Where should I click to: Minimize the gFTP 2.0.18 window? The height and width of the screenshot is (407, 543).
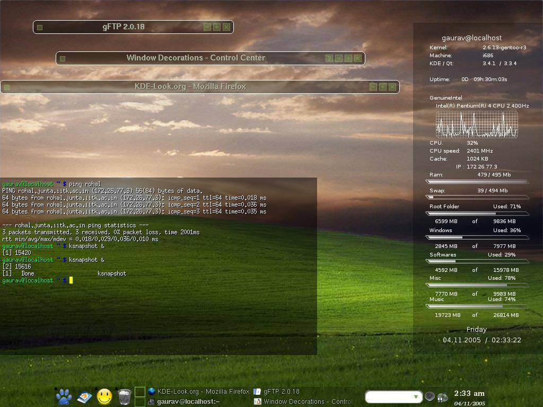click(207, 27)
